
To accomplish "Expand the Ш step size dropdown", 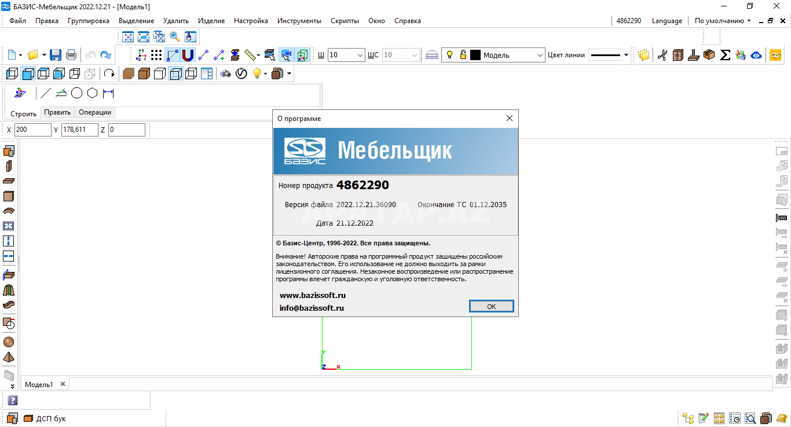I will click(x=360, y=56).
